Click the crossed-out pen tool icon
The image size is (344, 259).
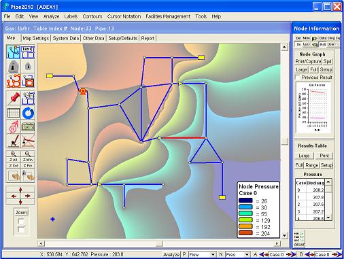click(28, 141)
